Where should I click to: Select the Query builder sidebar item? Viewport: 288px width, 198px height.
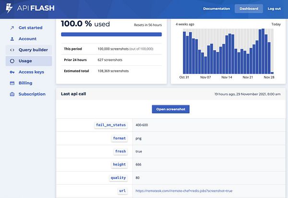(29, 50)
